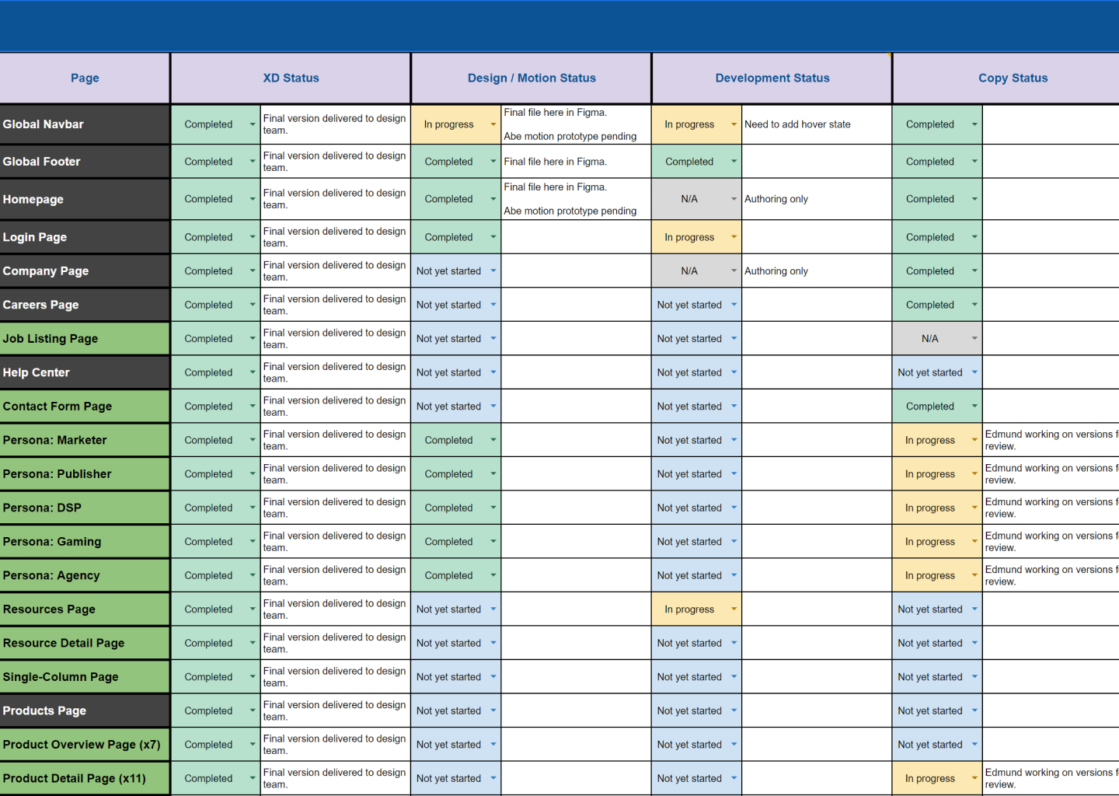Open Copy Status dropdown for Persona: Marketer
This screenshot has height=796, width=1119.
point(974,440)
